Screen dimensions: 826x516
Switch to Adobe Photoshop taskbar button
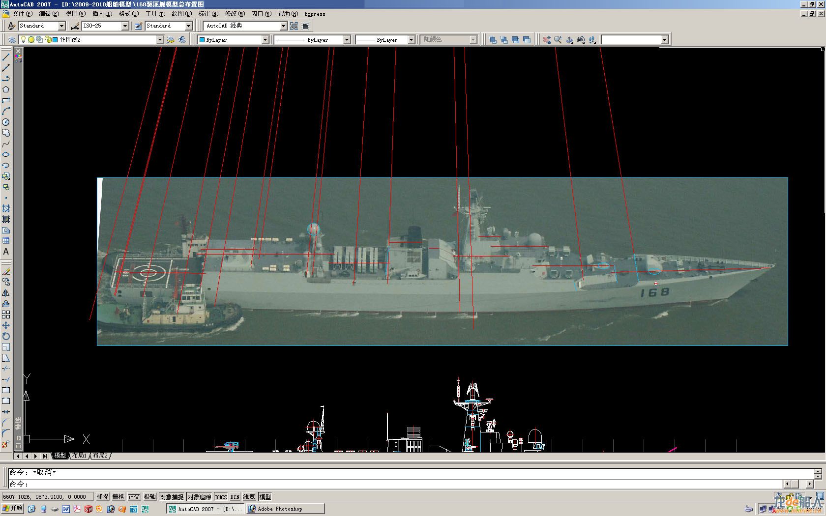tap(285, 509)
